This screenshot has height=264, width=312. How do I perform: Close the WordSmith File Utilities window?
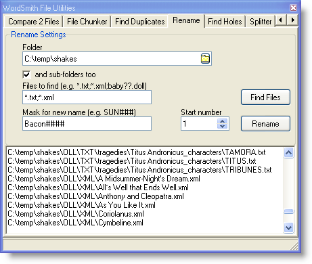(293, 8)
